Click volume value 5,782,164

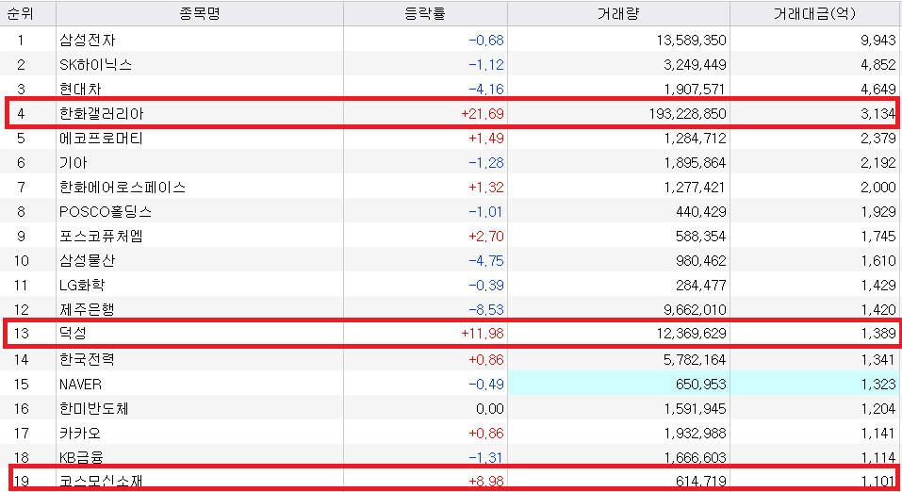click(x=695, y=360)
